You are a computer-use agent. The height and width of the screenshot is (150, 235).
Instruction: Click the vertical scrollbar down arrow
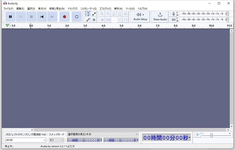231,127
